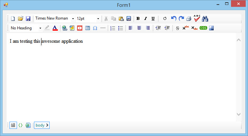Viewport: 248px width, 136px height.
Task: Open the red font color picker
Action: tap(55, 28)
